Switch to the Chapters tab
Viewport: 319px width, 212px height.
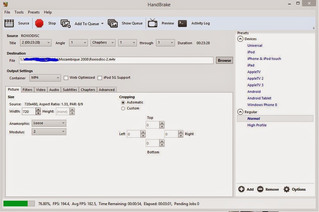click(x=88, y=90)
